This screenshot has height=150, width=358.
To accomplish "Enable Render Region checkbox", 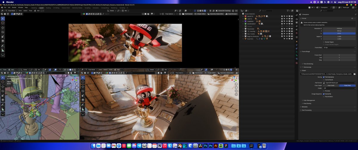I will 324,42.
